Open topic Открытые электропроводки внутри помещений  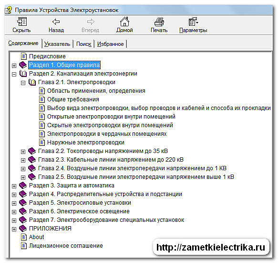111,117
